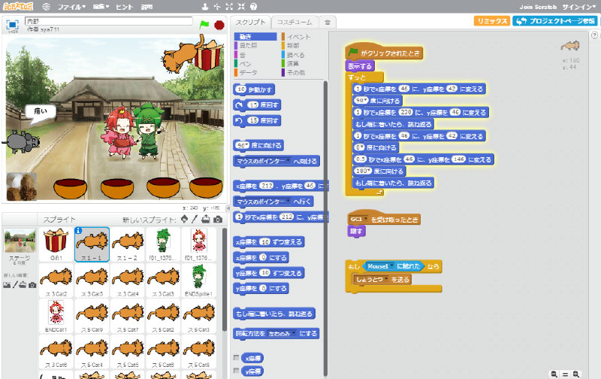601x379 pixels.
Task: Take new backdrop from camera
Action: click(32, 285)
